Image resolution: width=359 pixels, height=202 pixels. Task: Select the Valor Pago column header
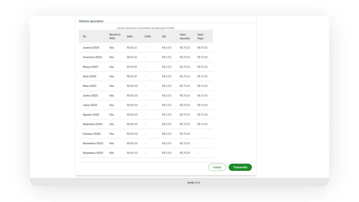click(x=200, y=36)
